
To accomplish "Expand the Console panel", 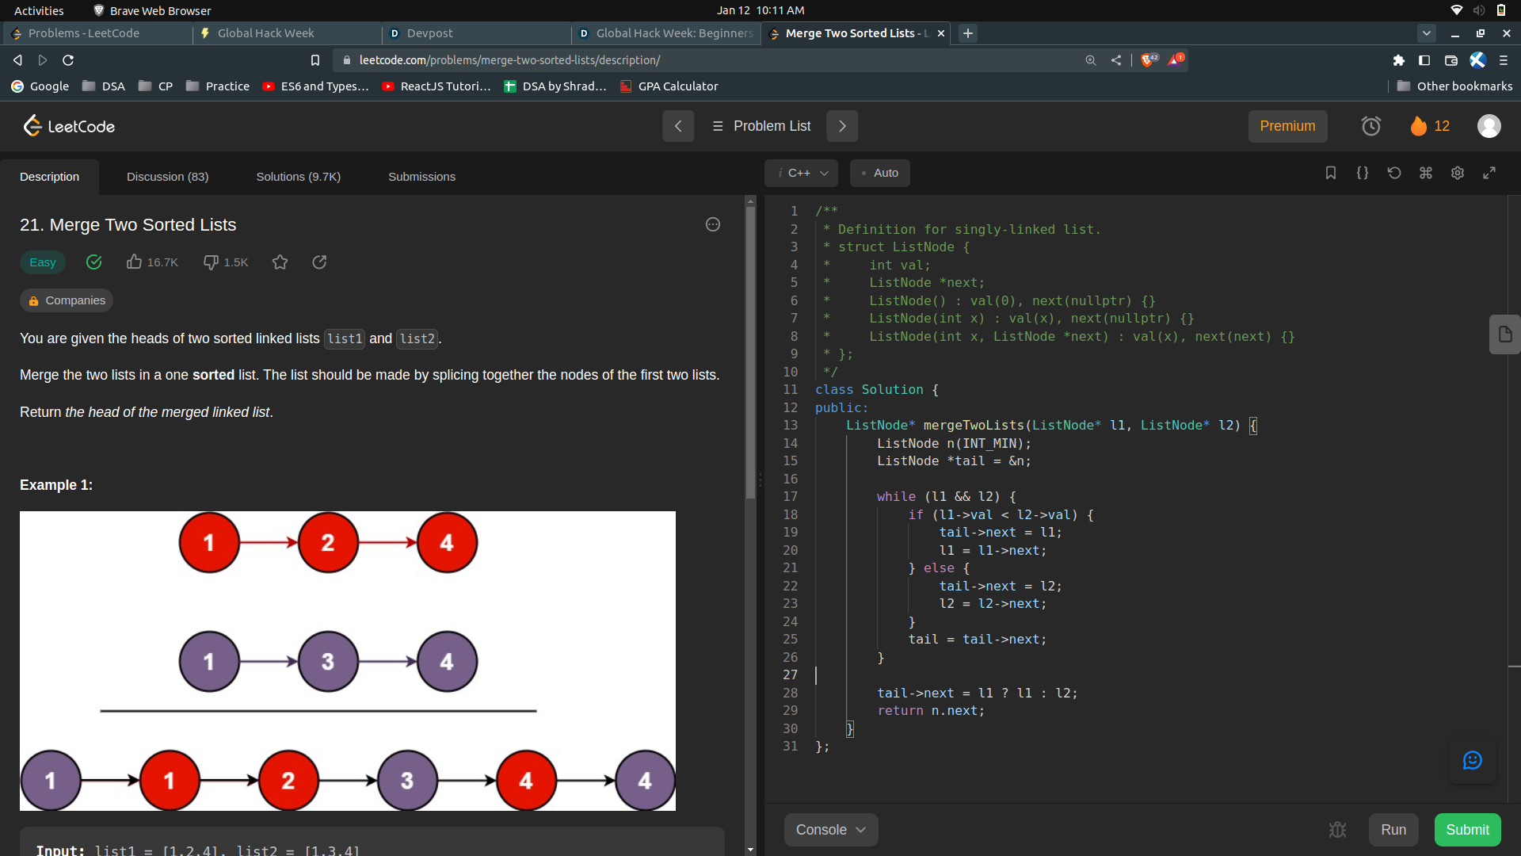I will (x=830, y=830).
